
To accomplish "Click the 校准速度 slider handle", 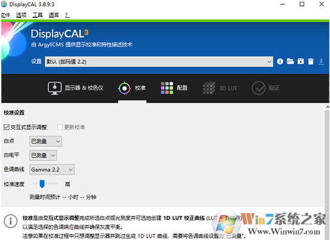I will tap(42, 184).
